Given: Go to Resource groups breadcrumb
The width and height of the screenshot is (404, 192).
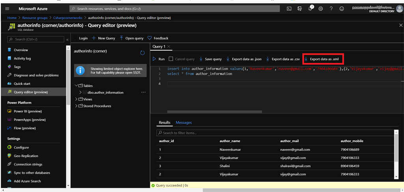Looking at the screenshot, I should (x=35, y=18).
